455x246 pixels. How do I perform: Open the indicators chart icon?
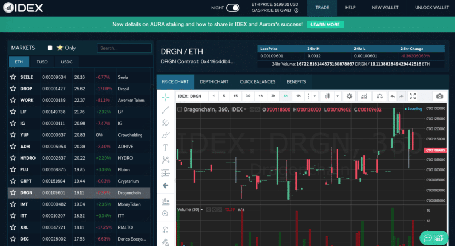click(364, 96)
